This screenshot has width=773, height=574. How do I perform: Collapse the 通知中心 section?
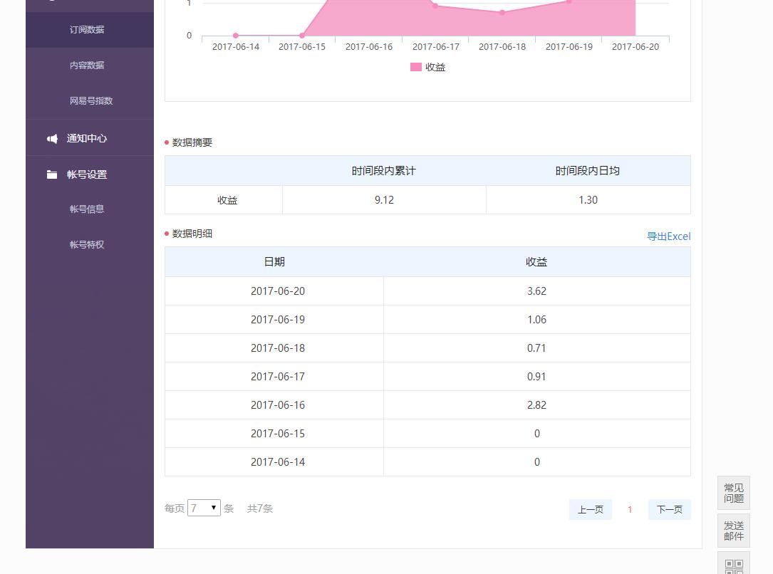(x=86, y=137)
